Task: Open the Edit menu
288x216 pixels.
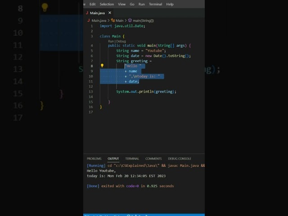Action: tap(92, 4)
